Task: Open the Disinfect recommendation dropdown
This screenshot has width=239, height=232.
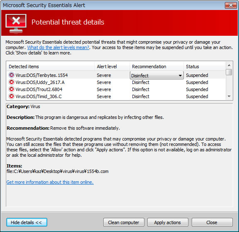Action: (x=157, y=75)
